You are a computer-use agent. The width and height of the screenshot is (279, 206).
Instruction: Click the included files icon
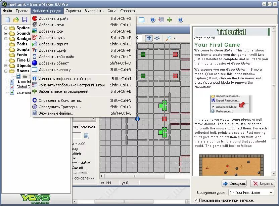click(35, 113)
